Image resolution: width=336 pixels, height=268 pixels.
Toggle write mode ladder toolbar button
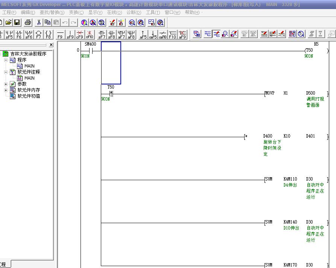217,34
